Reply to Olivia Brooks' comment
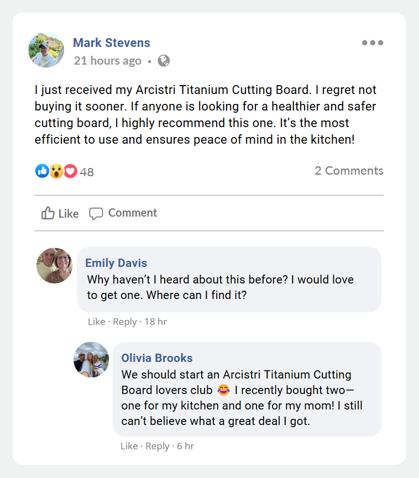The image size is (419, 478). tap(157, 446)
